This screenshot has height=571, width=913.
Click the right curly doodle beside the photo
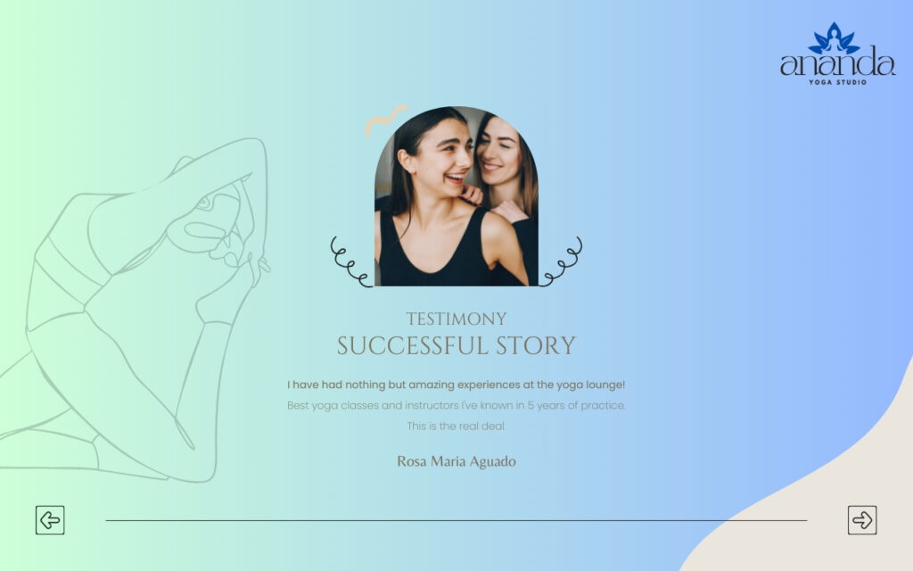tap(561, 261)
